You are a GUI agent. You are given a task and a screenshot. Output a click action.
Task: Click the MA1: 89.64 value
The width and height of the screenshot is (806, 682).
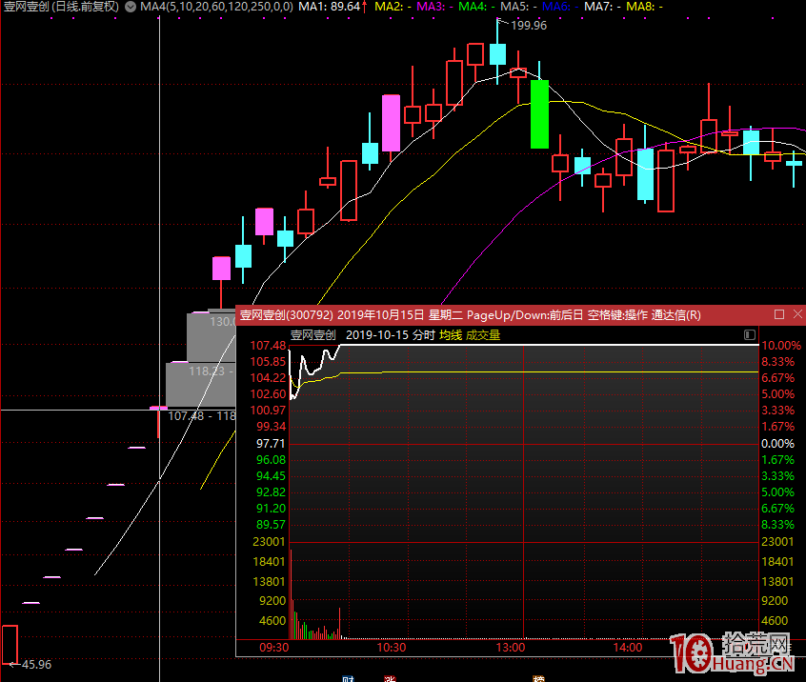329,7
